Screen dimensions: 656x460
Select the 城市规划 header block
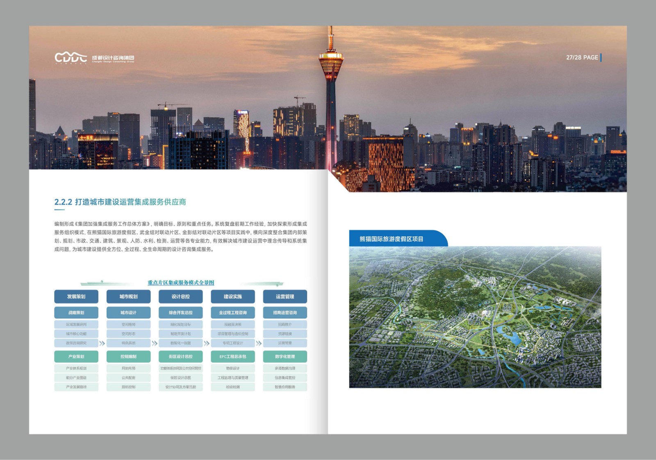(128, 296)
